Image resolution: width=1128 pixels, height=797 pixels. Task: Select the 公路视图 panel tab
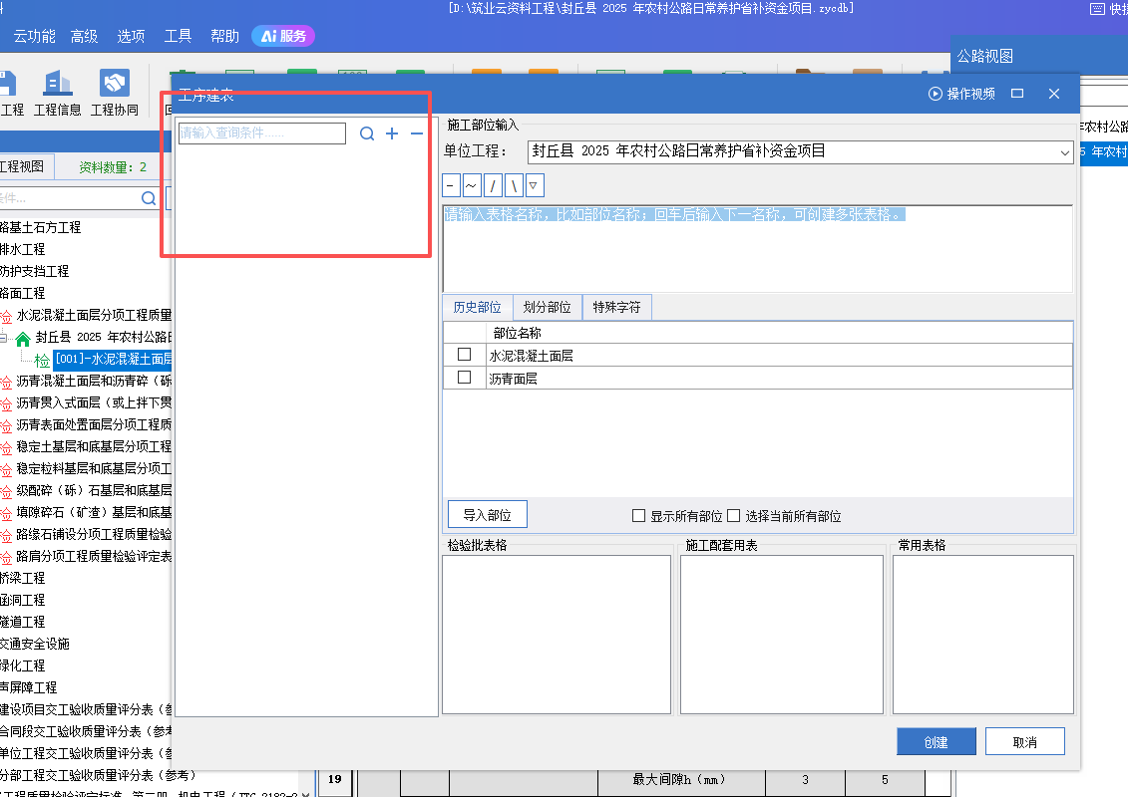[x=984, y=56]
